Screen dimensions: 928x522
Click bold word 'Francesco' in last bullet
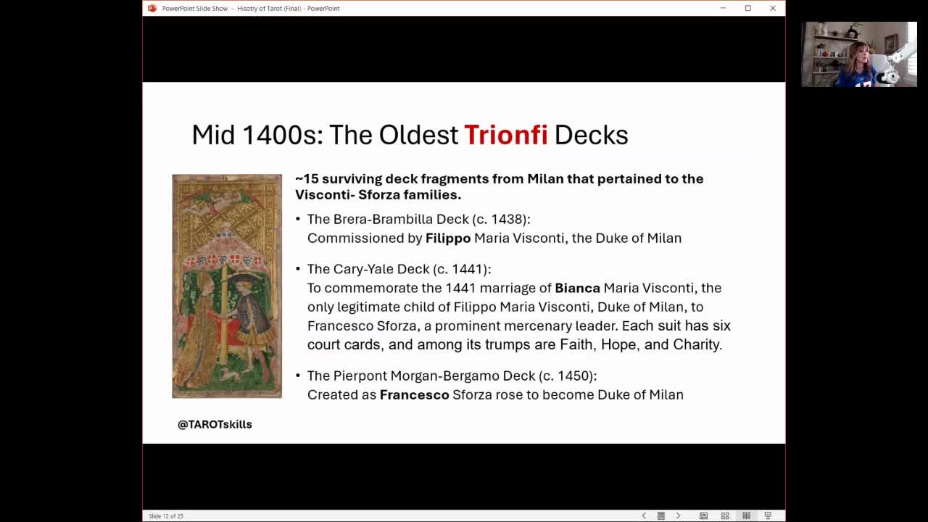click(415, 394)
